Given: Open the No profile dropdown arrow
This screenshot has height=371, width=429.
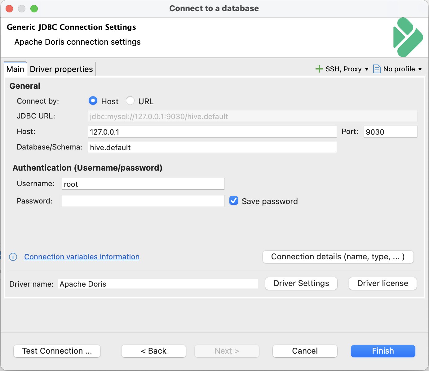Looking at the screenshot, I should [x=420, y=69].
